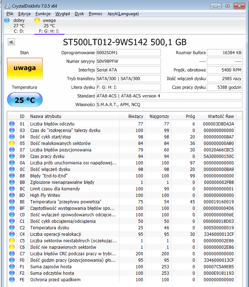Viewport: 249px width, 287px height.
Task: Click status icon of attribute BF row
Action: coord(12,208)
